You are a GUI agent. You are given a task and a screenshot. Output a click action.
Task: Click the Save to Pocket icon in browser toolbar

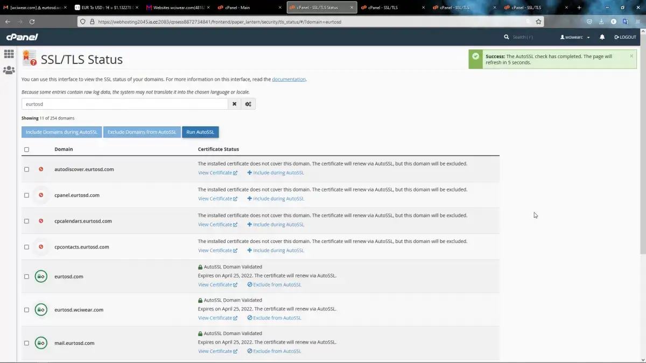click(589, 22)
